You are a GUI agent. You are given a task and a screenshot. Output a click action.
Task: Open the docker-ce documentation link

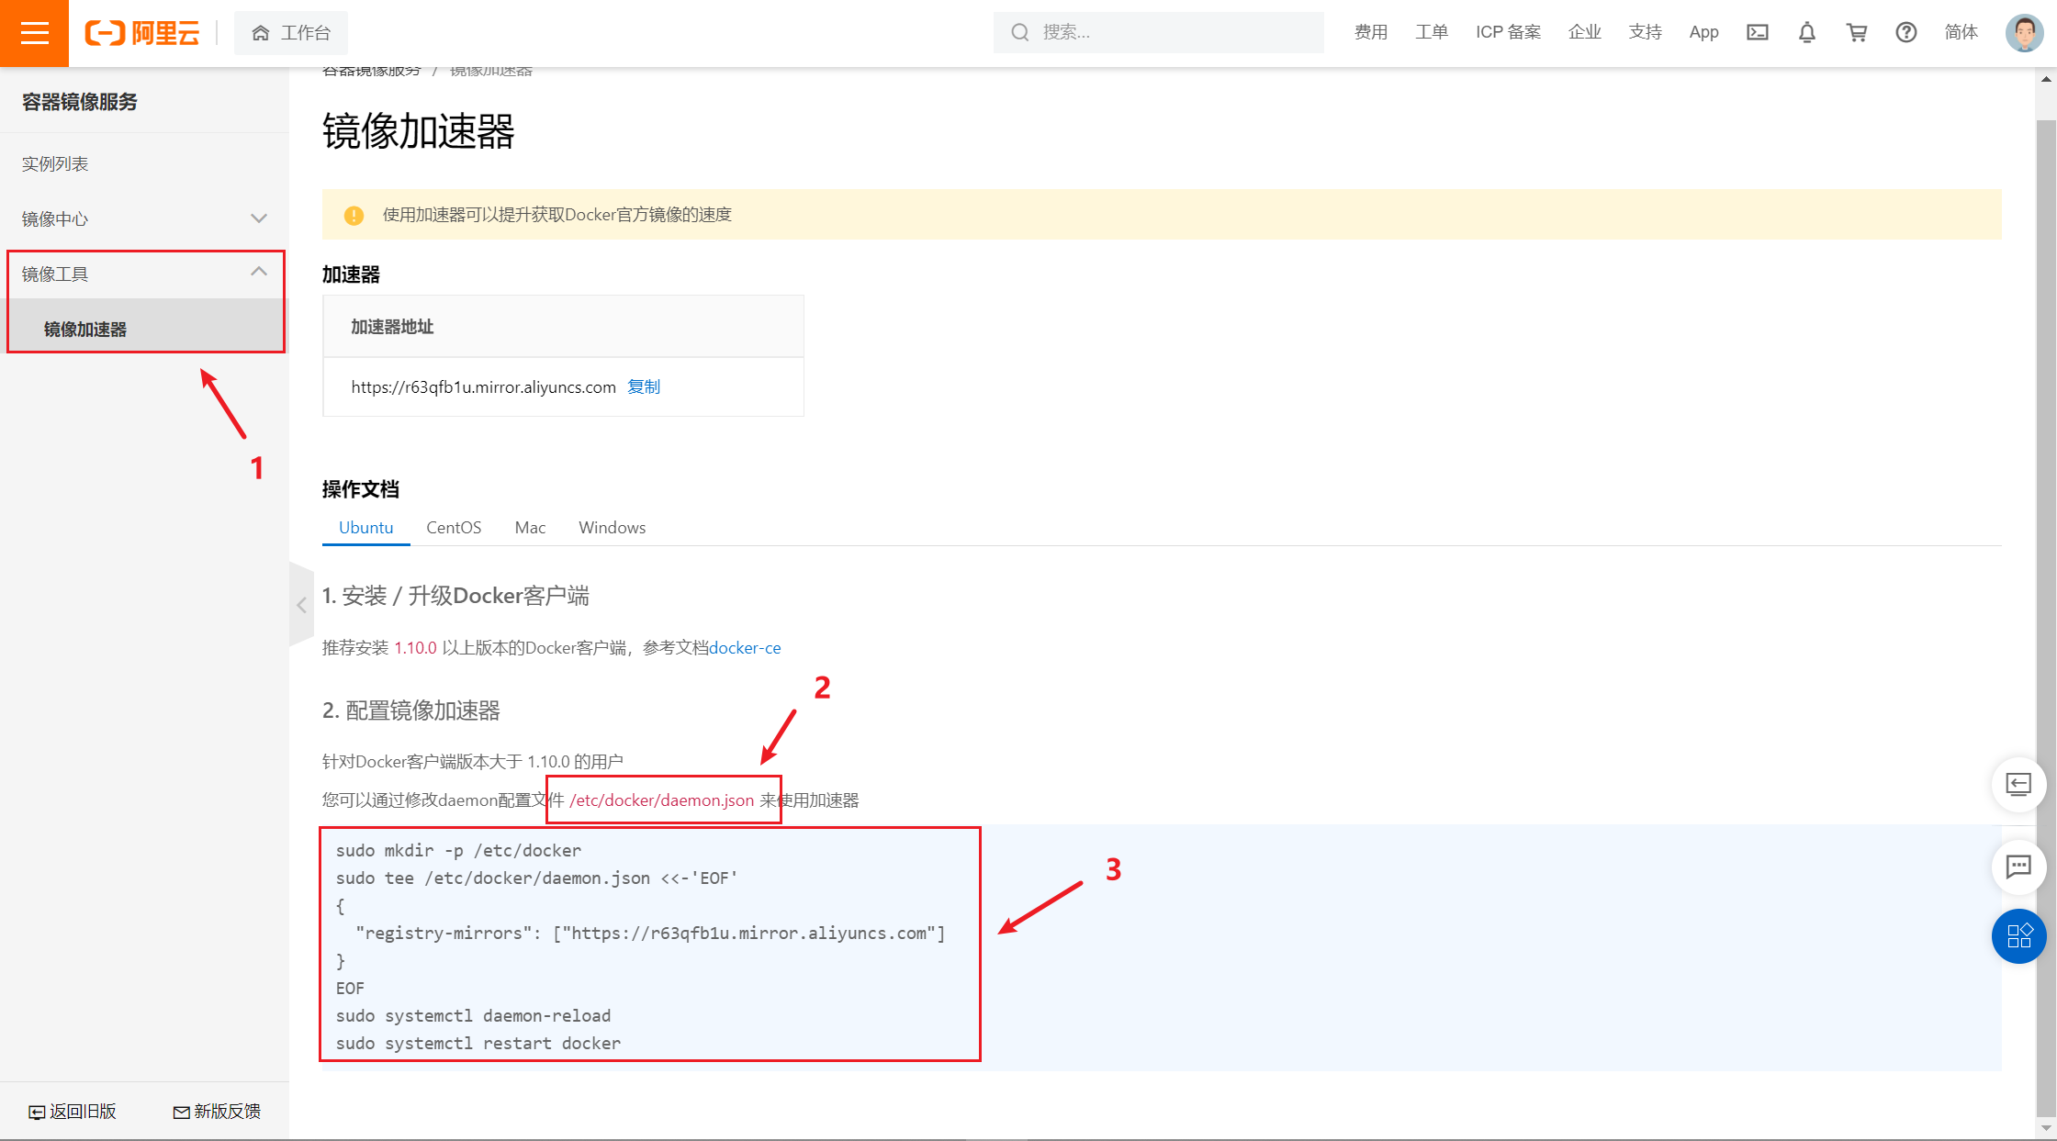(x=745, y=647)
